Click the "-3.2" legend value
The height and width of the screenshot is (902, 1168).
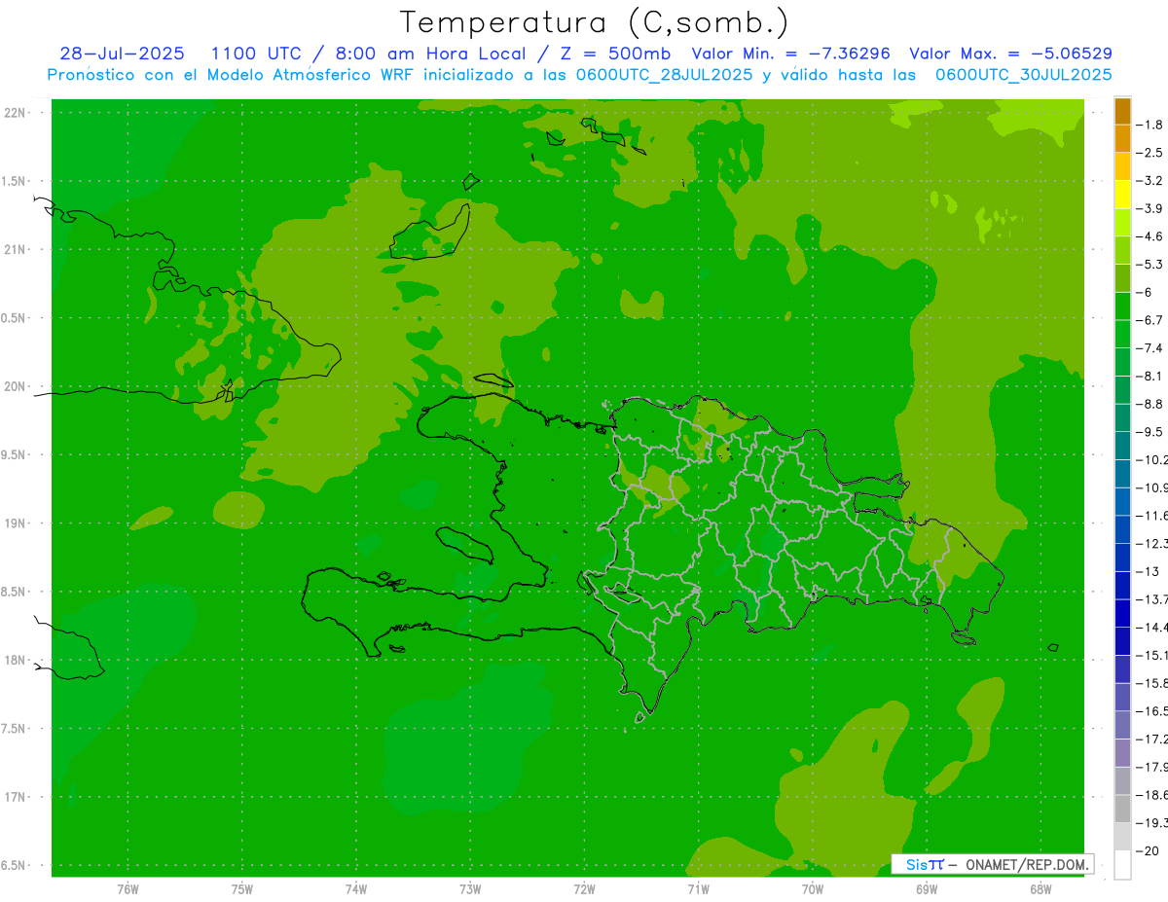pos(1150,181)
